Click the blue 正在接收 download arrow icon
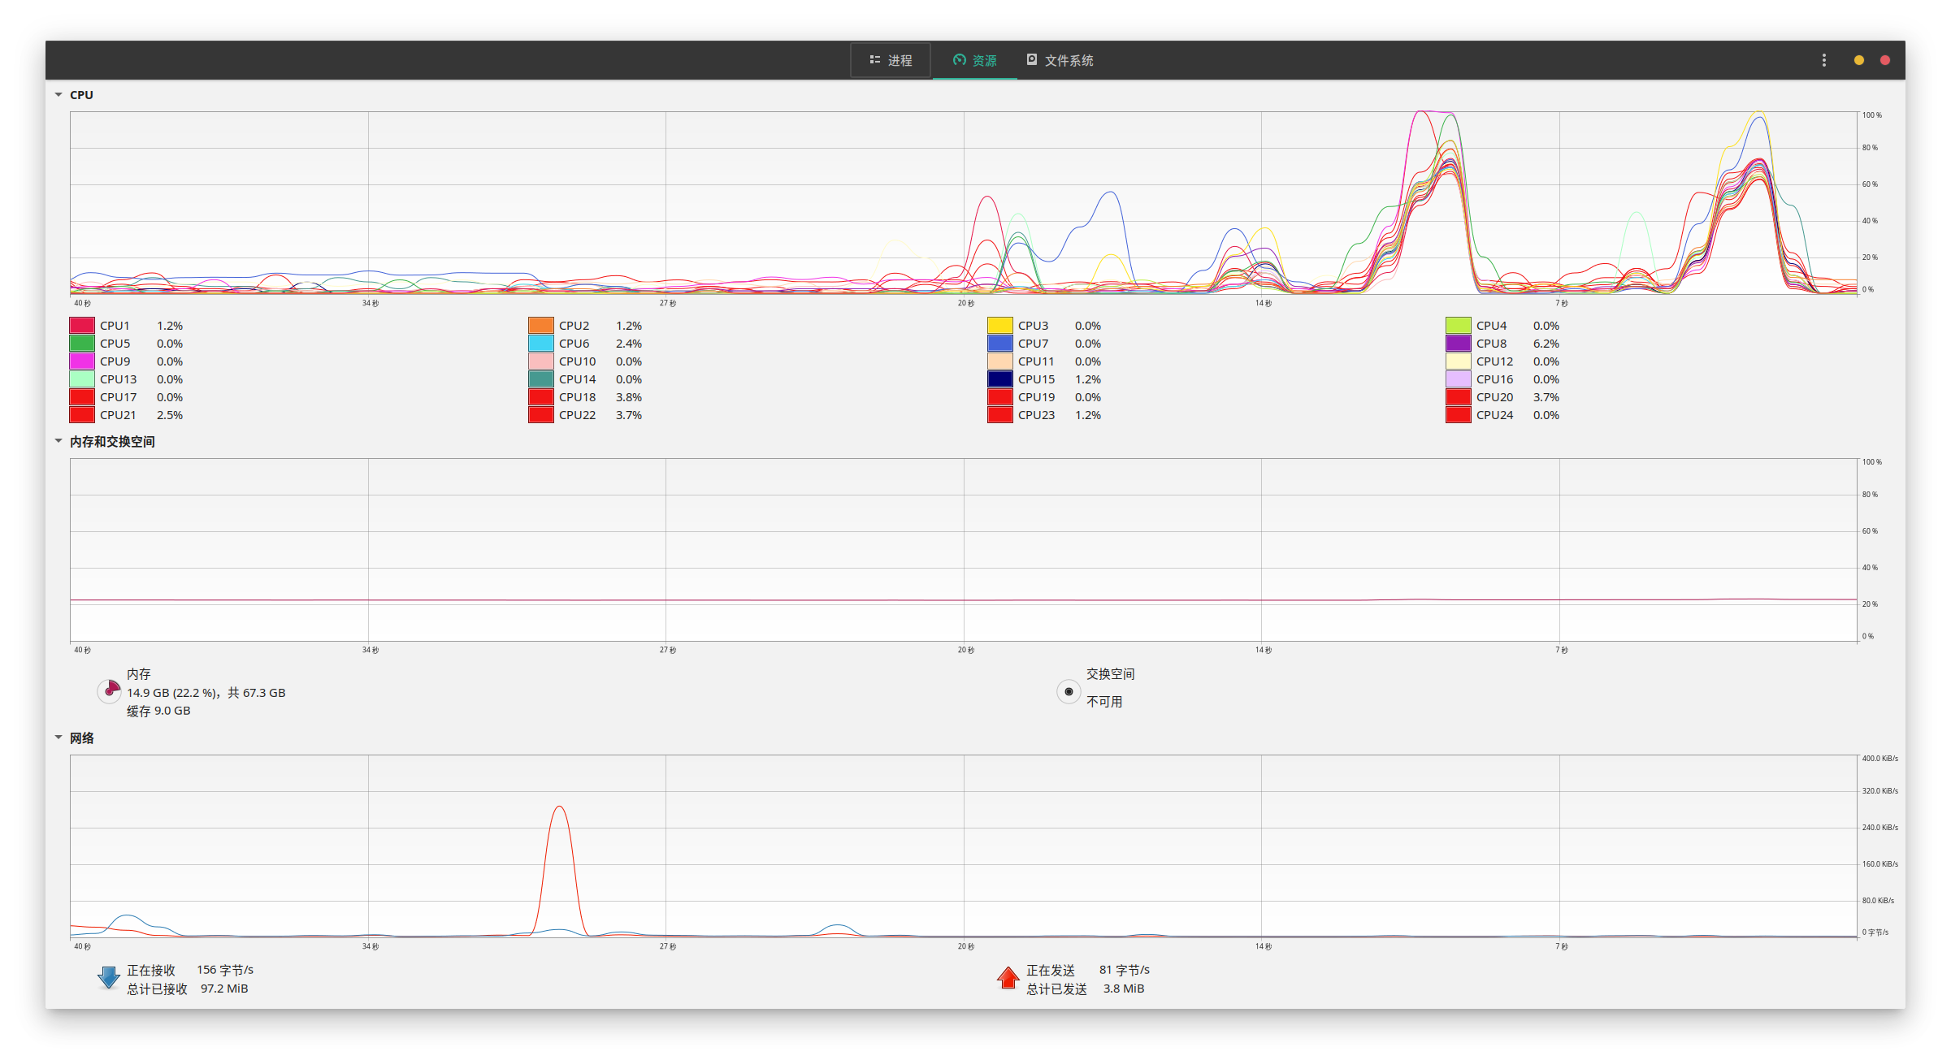Screen dimensions: 1951x1060 [108, 978]
